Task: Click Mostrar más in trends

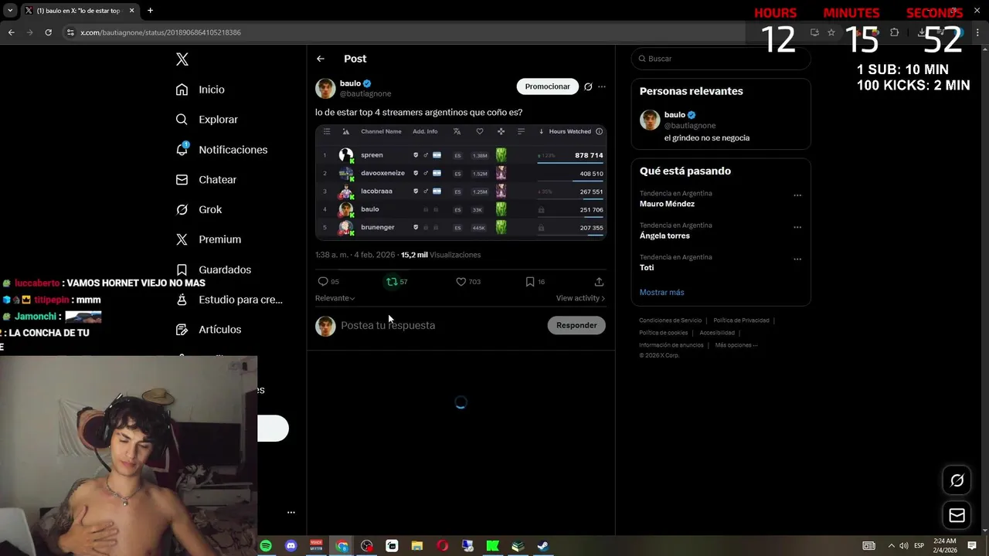Action: click(x=661, y=293)
